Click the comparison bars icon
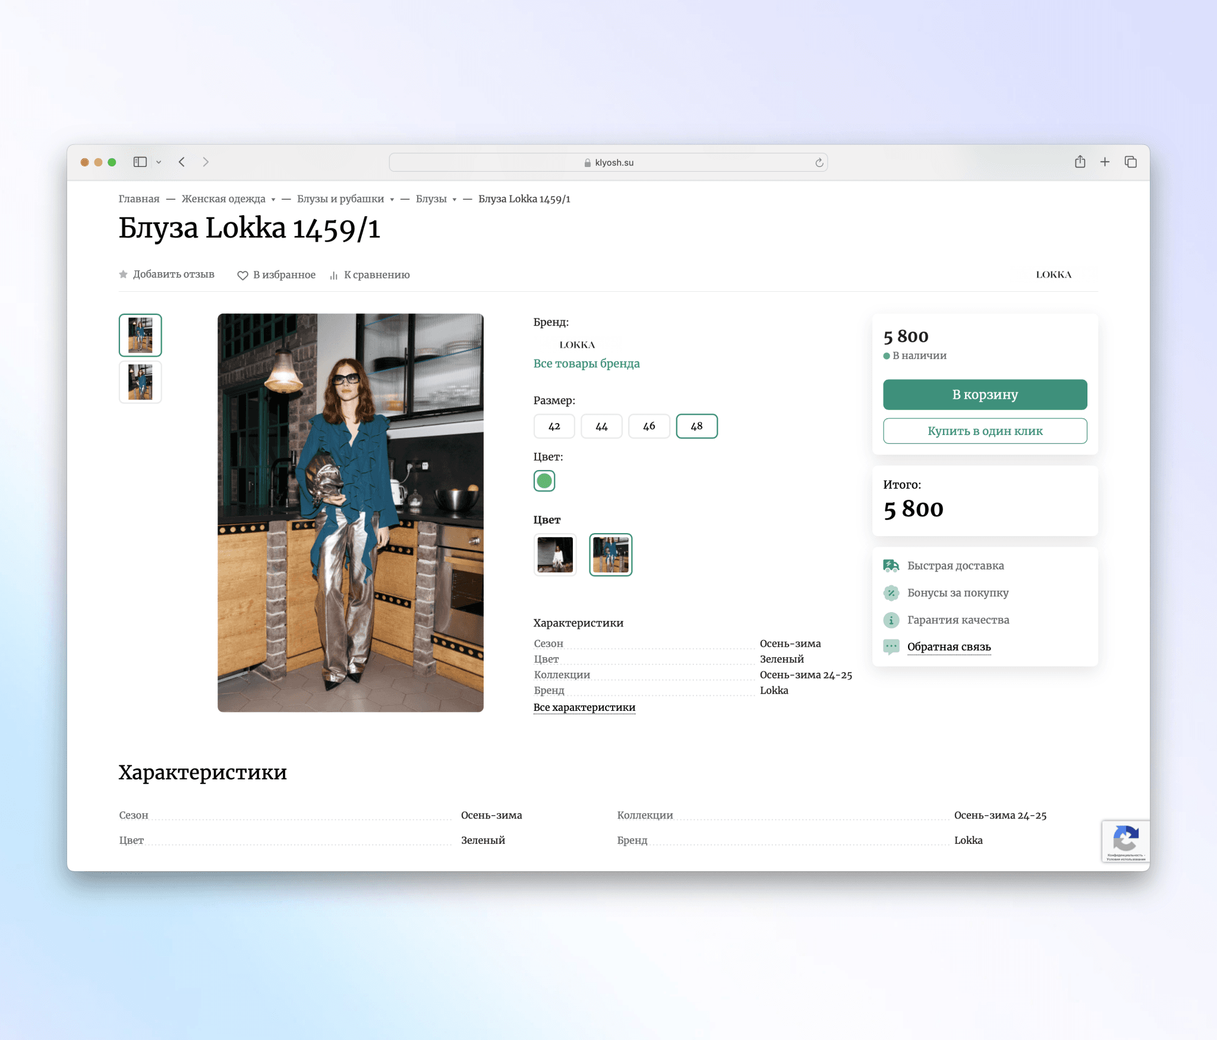Screen dimensions: 1217x1040 point(334,275)
